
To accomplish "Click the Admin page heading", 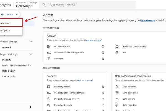I will click(x=48, y=15).
